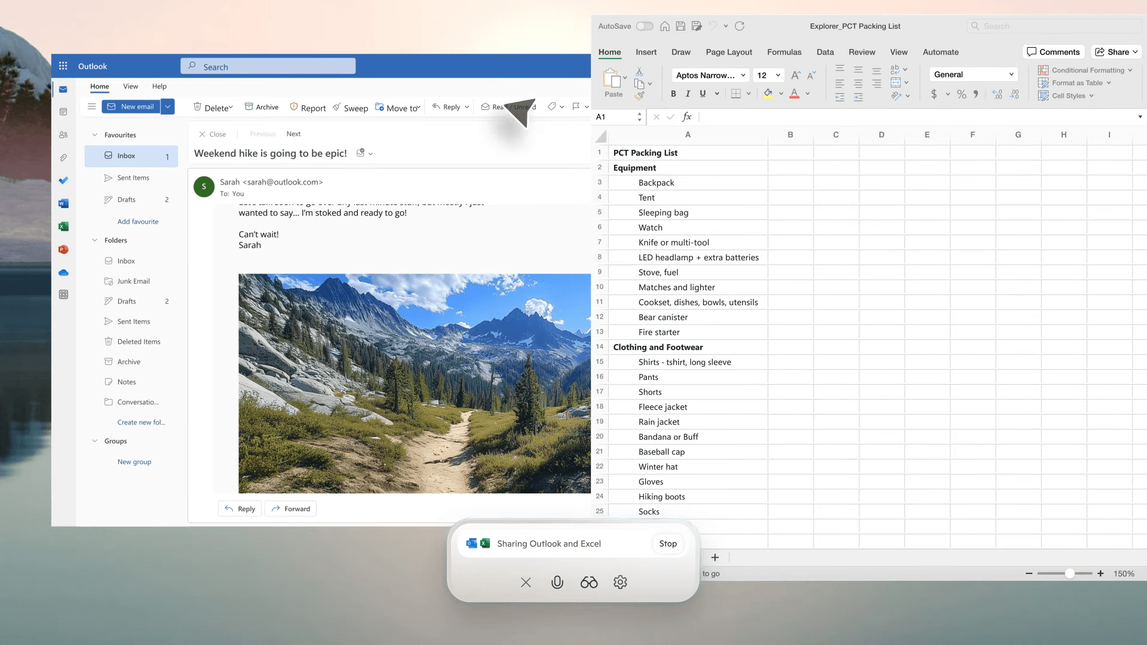Viewport: 1147px width, 645px height.
Task: Apply bold formatting in the Excel ribbon
Action: [x=673, y=94]
